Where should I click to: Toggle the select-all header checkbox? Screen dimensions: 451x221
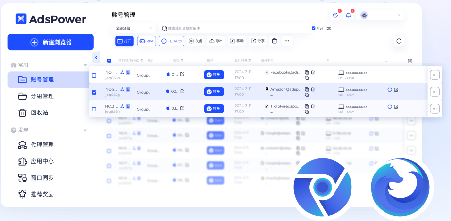click(x=109, y=61)
